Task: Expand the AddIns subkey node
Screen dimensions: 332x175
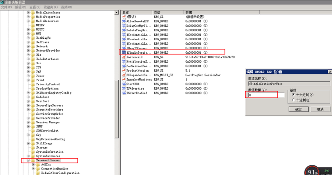Action: pos(33,164)
